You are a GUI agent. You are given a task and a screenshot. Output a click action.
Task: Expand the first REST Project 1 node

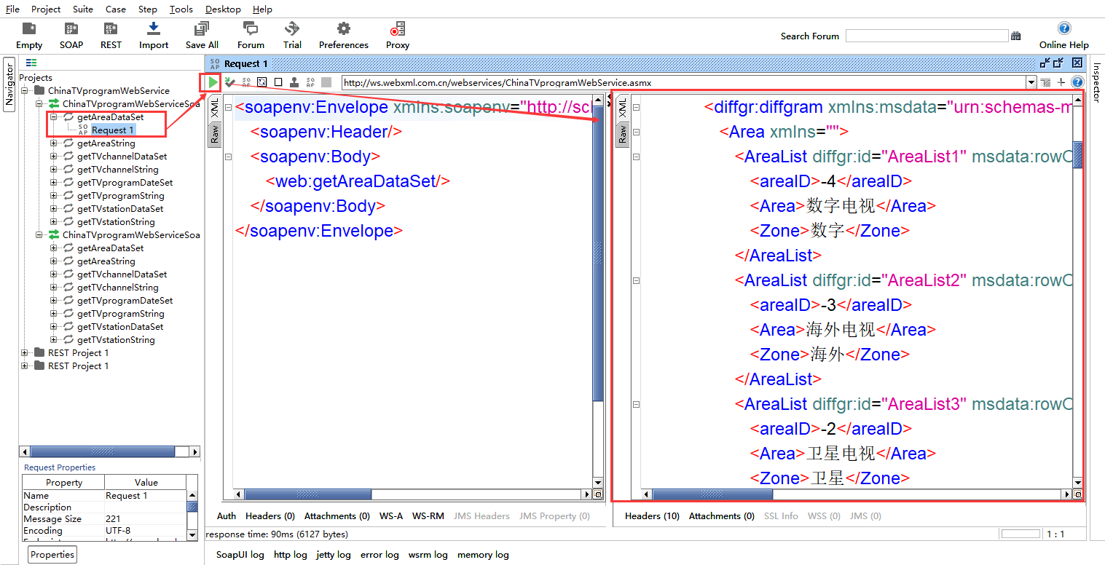25,353
